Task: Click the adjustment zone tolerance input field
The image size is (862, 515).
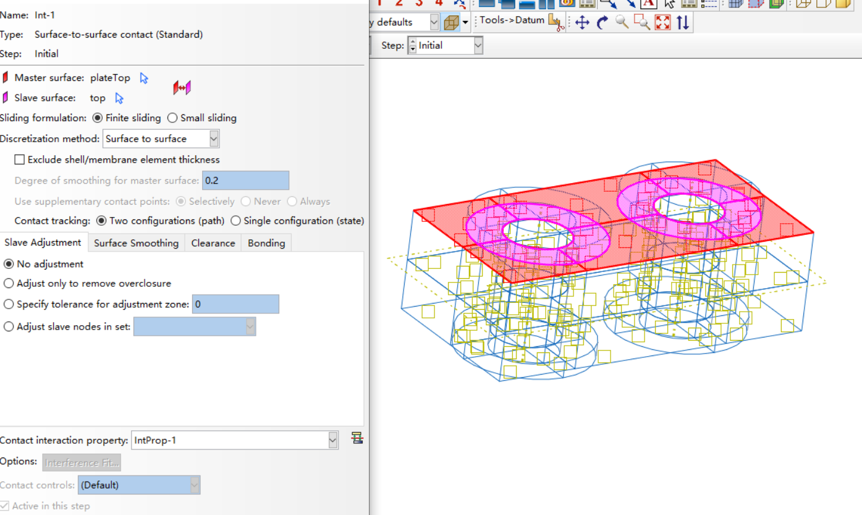Action: tap(235, 304)
